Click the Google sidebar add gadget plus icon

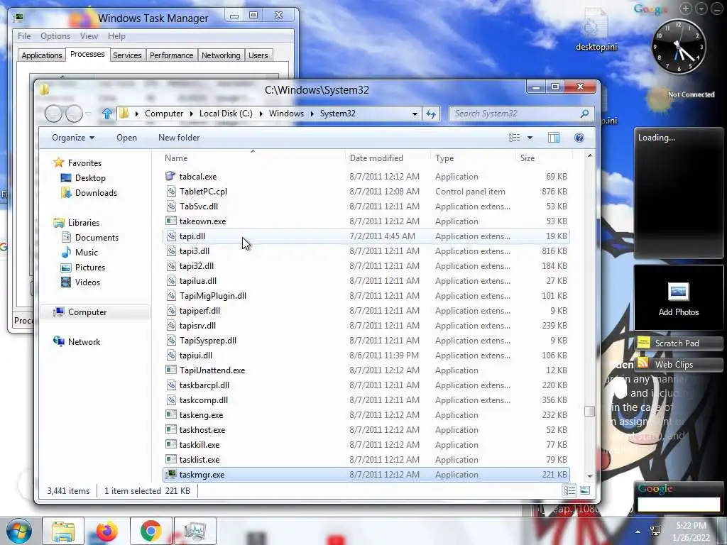[x=686, y=9]
